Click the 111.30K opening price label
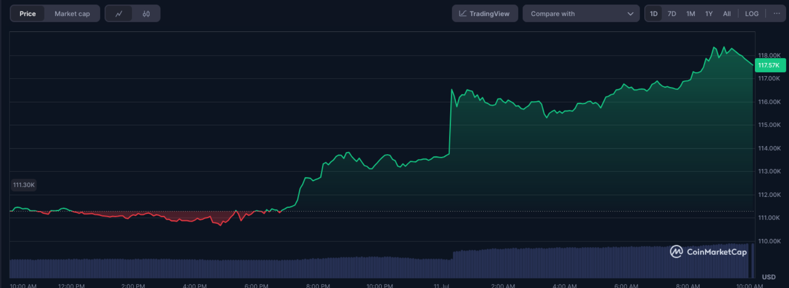The height and width of the screenshot is (288, 789). pyautogui.click(x=24, y=185)
